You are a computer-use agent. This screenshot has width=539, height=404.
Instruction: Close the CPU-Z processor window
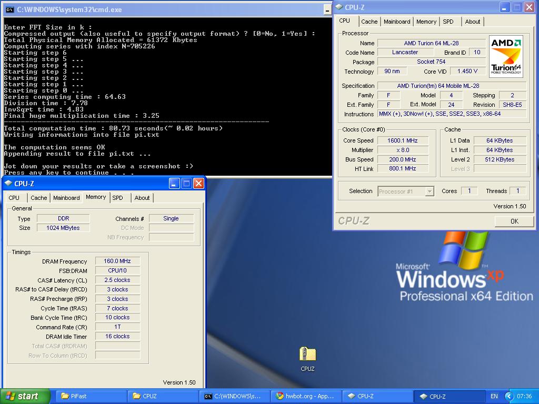pyautogui.click(x=528, y=7)
